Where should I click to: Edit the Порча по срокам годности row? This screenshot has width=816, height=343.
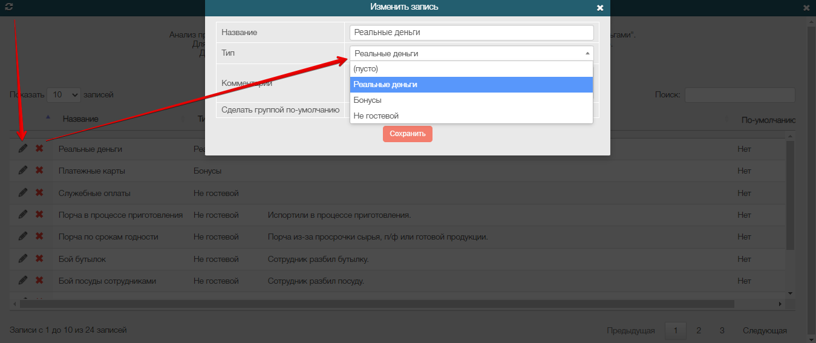coord(23,236)
